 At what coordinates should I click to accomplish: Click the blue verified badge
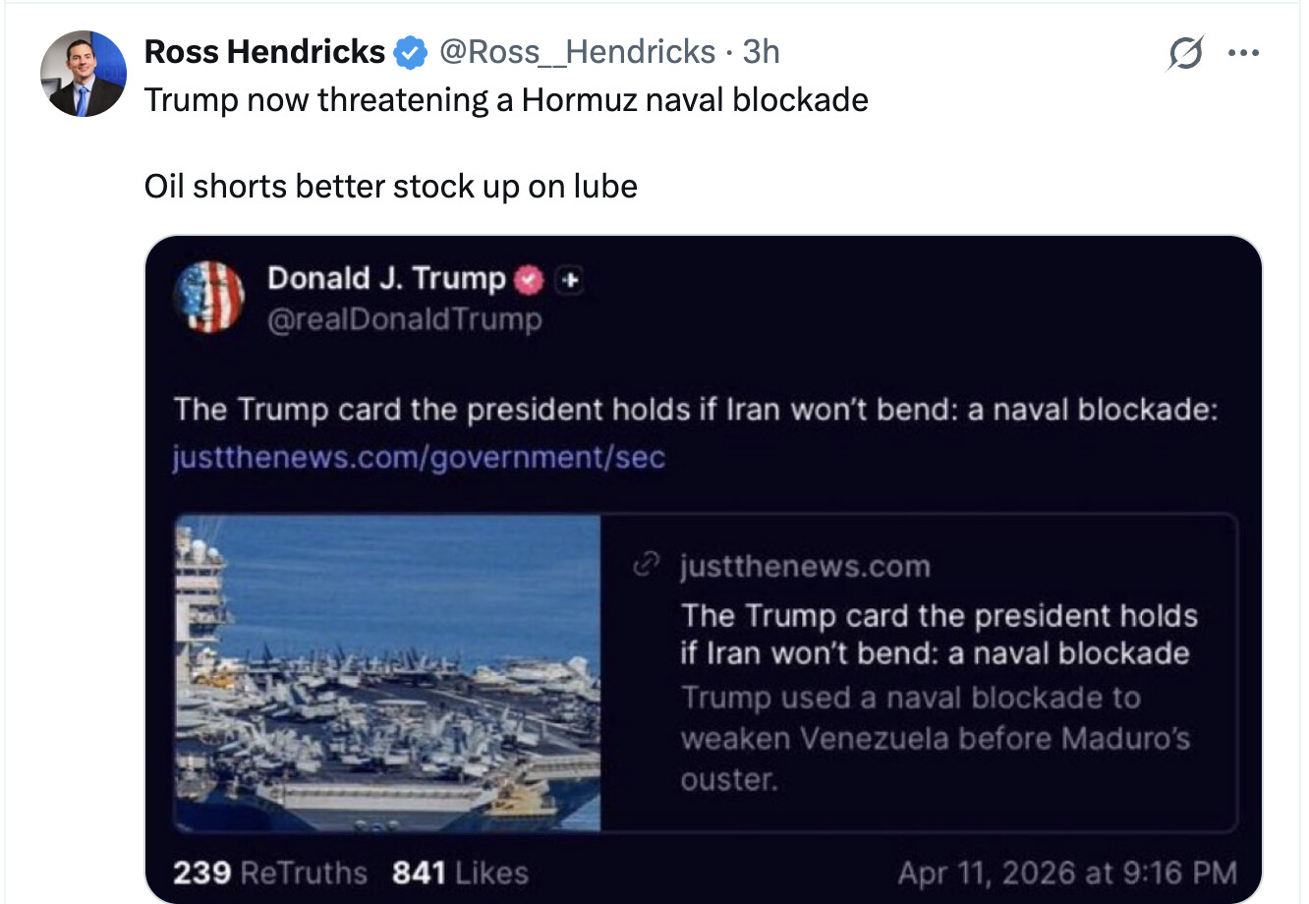point(411,53)
